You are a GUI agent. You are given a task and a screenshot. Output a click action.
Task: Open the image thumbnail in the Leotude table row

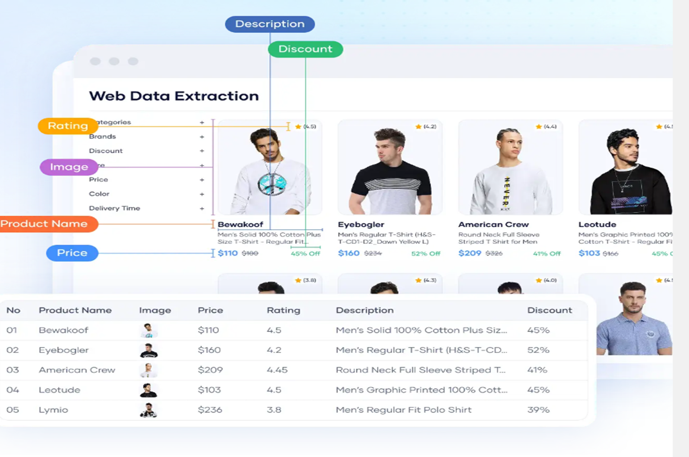coord(148,390)
